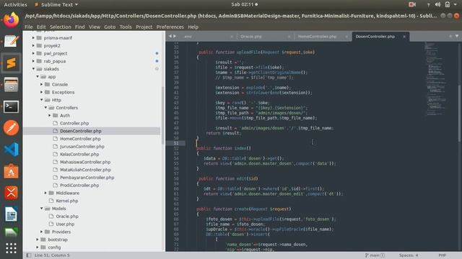Image resolution: width=462 pixels, height=259 pixels.
Task: Launch LibreOffice Writer from the dock
Action: (x=12, y=214)
